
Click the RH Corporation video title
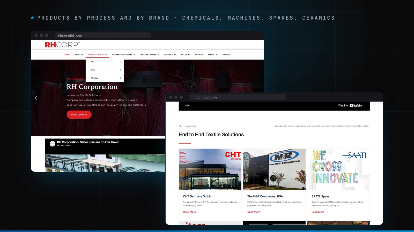[88, 142]
